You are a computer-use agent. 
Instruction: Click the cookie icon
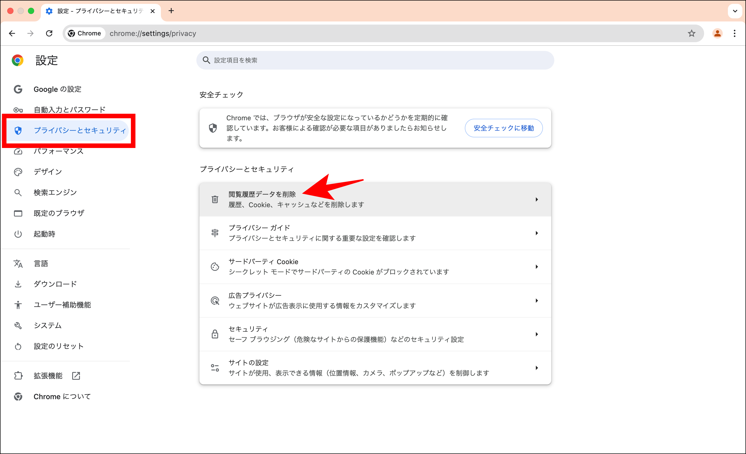215,267
